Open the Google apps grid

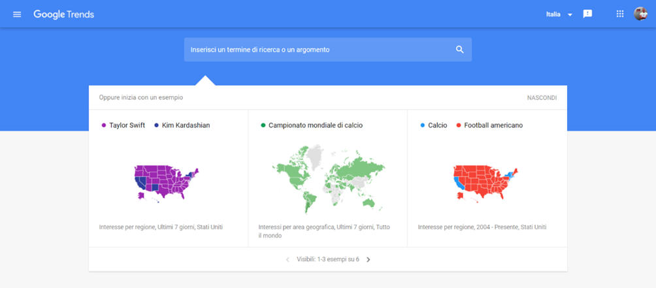[x=620, y=14]
